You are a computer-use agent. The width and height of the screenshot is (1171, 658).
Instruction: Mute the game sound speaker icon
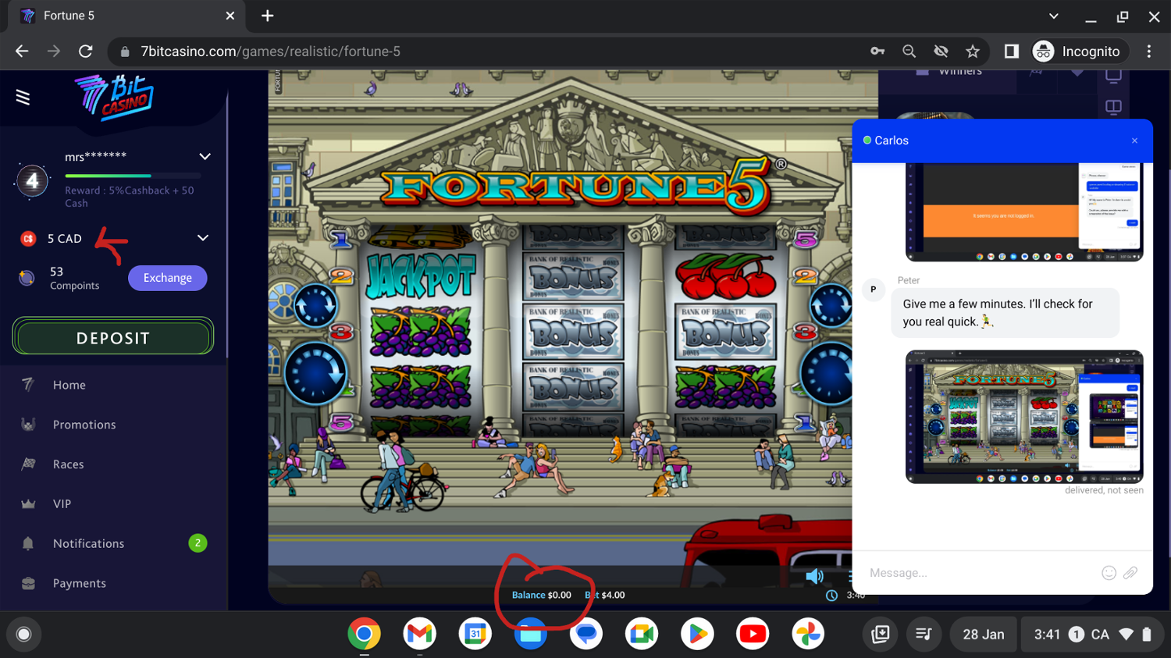(814, 576)
